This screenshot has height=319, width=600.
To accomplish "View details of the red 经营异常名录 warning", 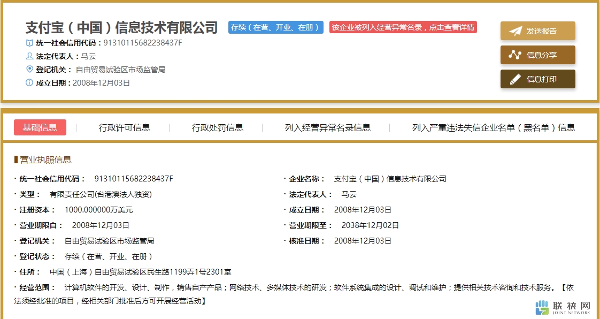I will [403, 27].
